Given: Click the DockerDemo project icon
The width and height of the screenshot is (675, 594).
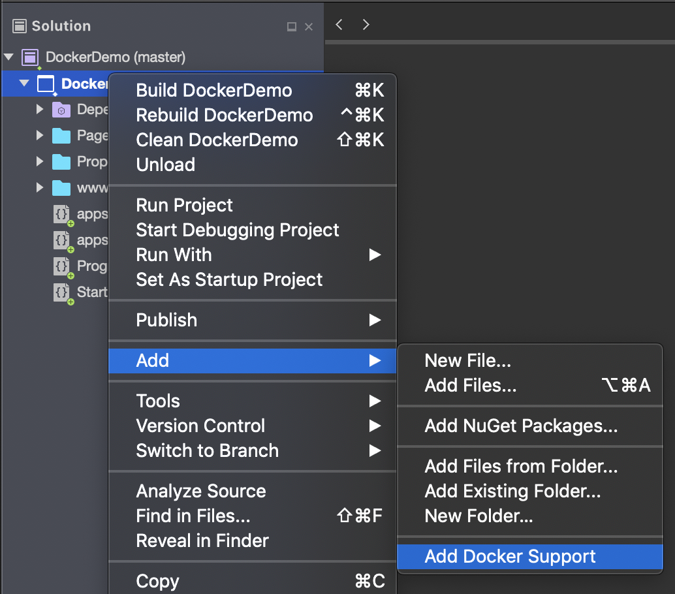Looking at the screenshot, I should pyautogui.click(x=46, y=84).
